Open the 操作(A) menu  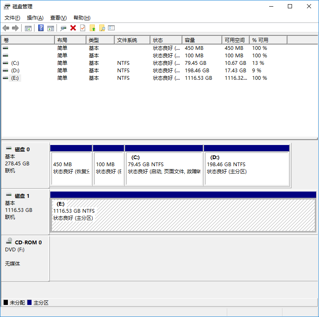(x=35, y=18)
